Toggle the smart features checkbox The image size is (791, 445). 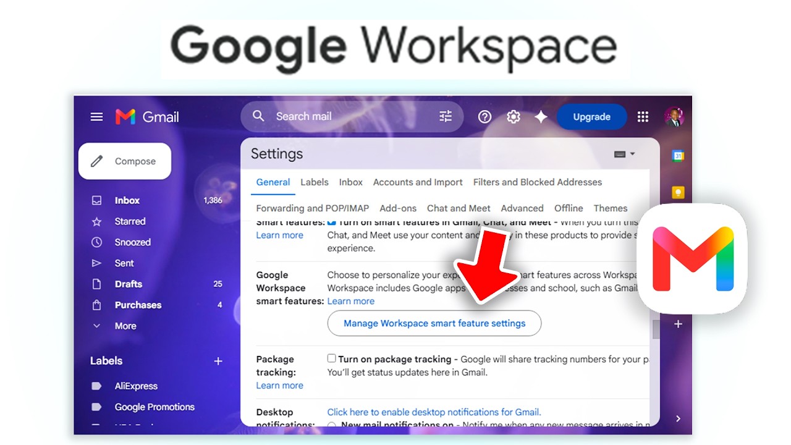pos(332,222)
